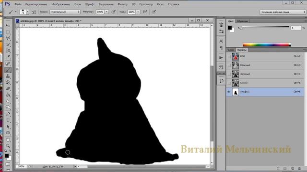Open the workspace switcher dropdown
Screen dimensions: 307x172
283,12
